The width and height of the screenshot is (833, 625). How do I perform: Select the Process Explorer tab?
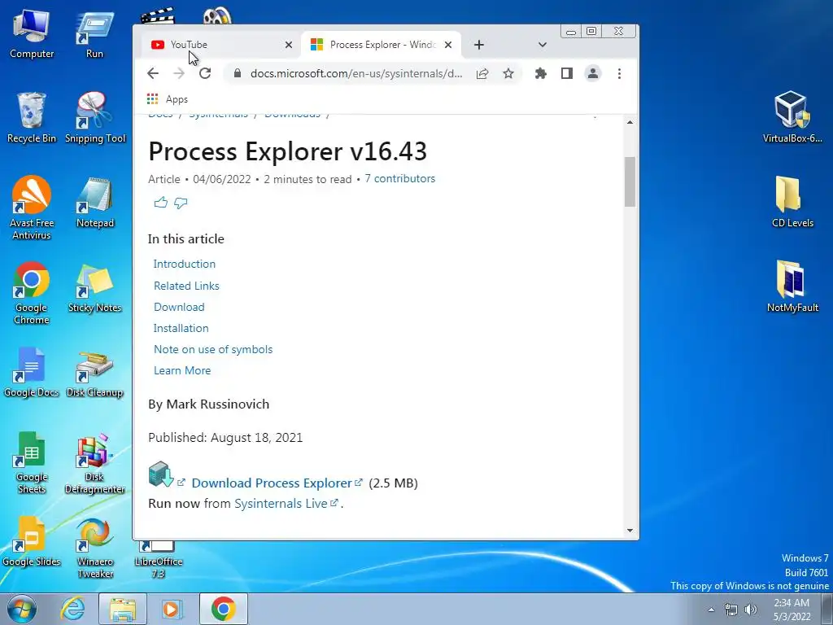pos(381,45)
